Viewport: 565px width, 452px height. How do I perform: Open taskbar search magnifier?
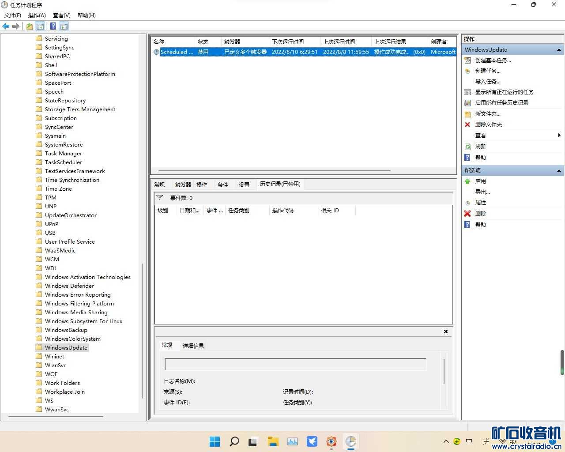click(x=234, y=441)
